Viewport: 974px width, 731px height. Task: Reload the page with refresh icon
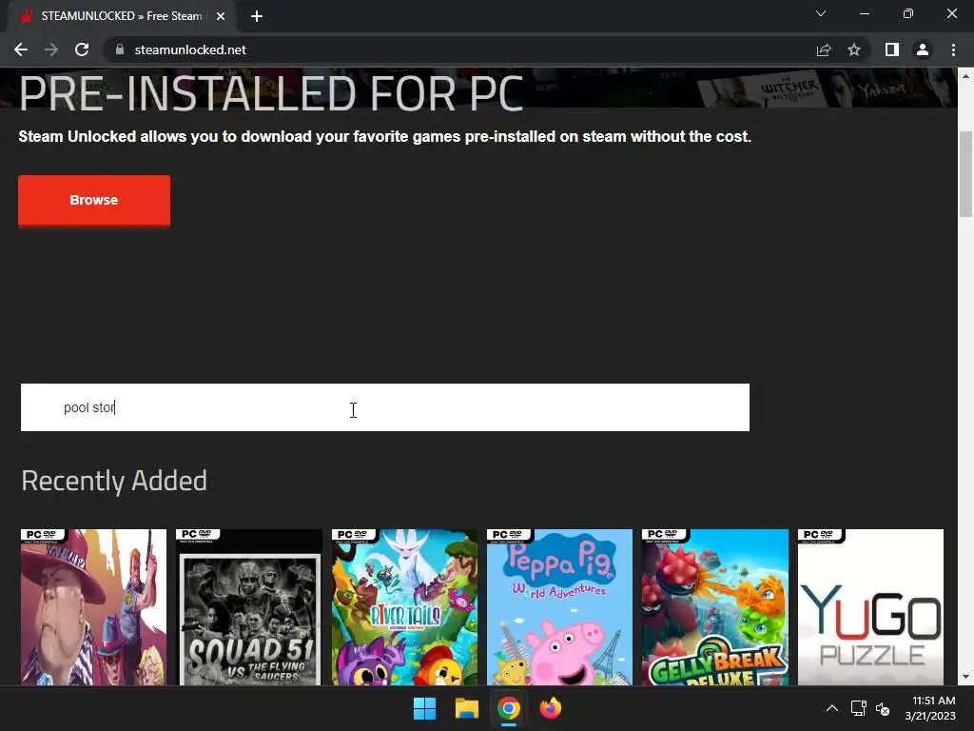coord(82,49)
